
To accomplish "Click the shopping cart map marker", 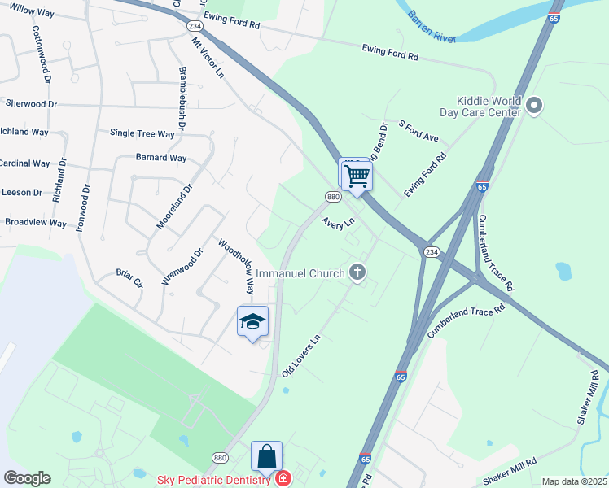I will [357, 178].
